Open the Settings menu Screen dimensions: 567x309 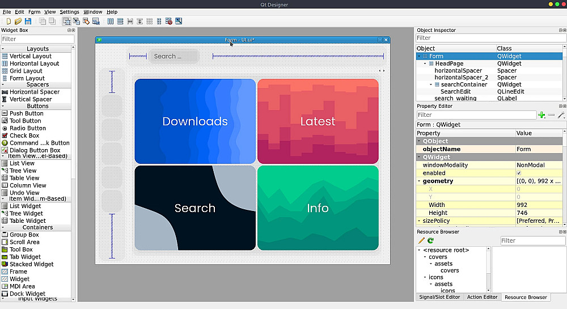pos(69,12)
